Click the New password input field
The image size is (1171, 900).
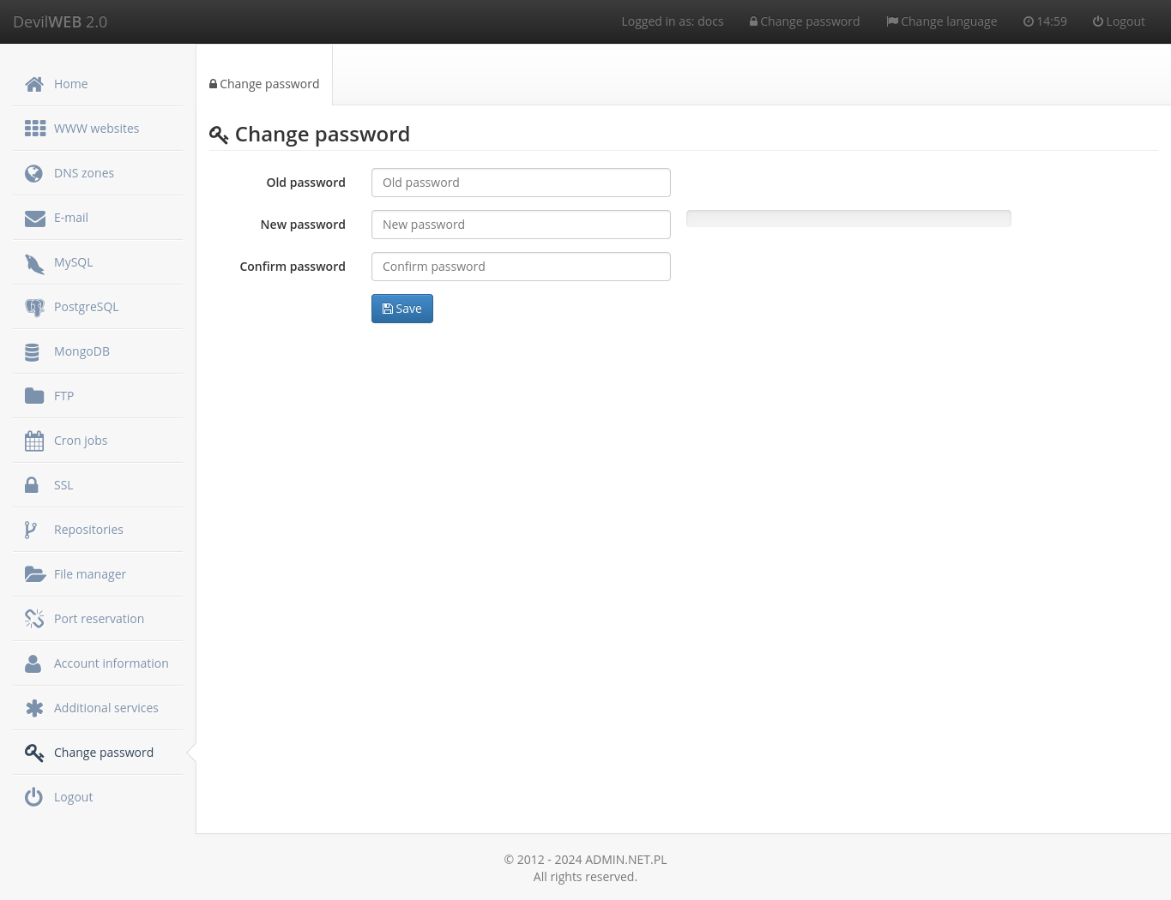[x=521, y=225]
